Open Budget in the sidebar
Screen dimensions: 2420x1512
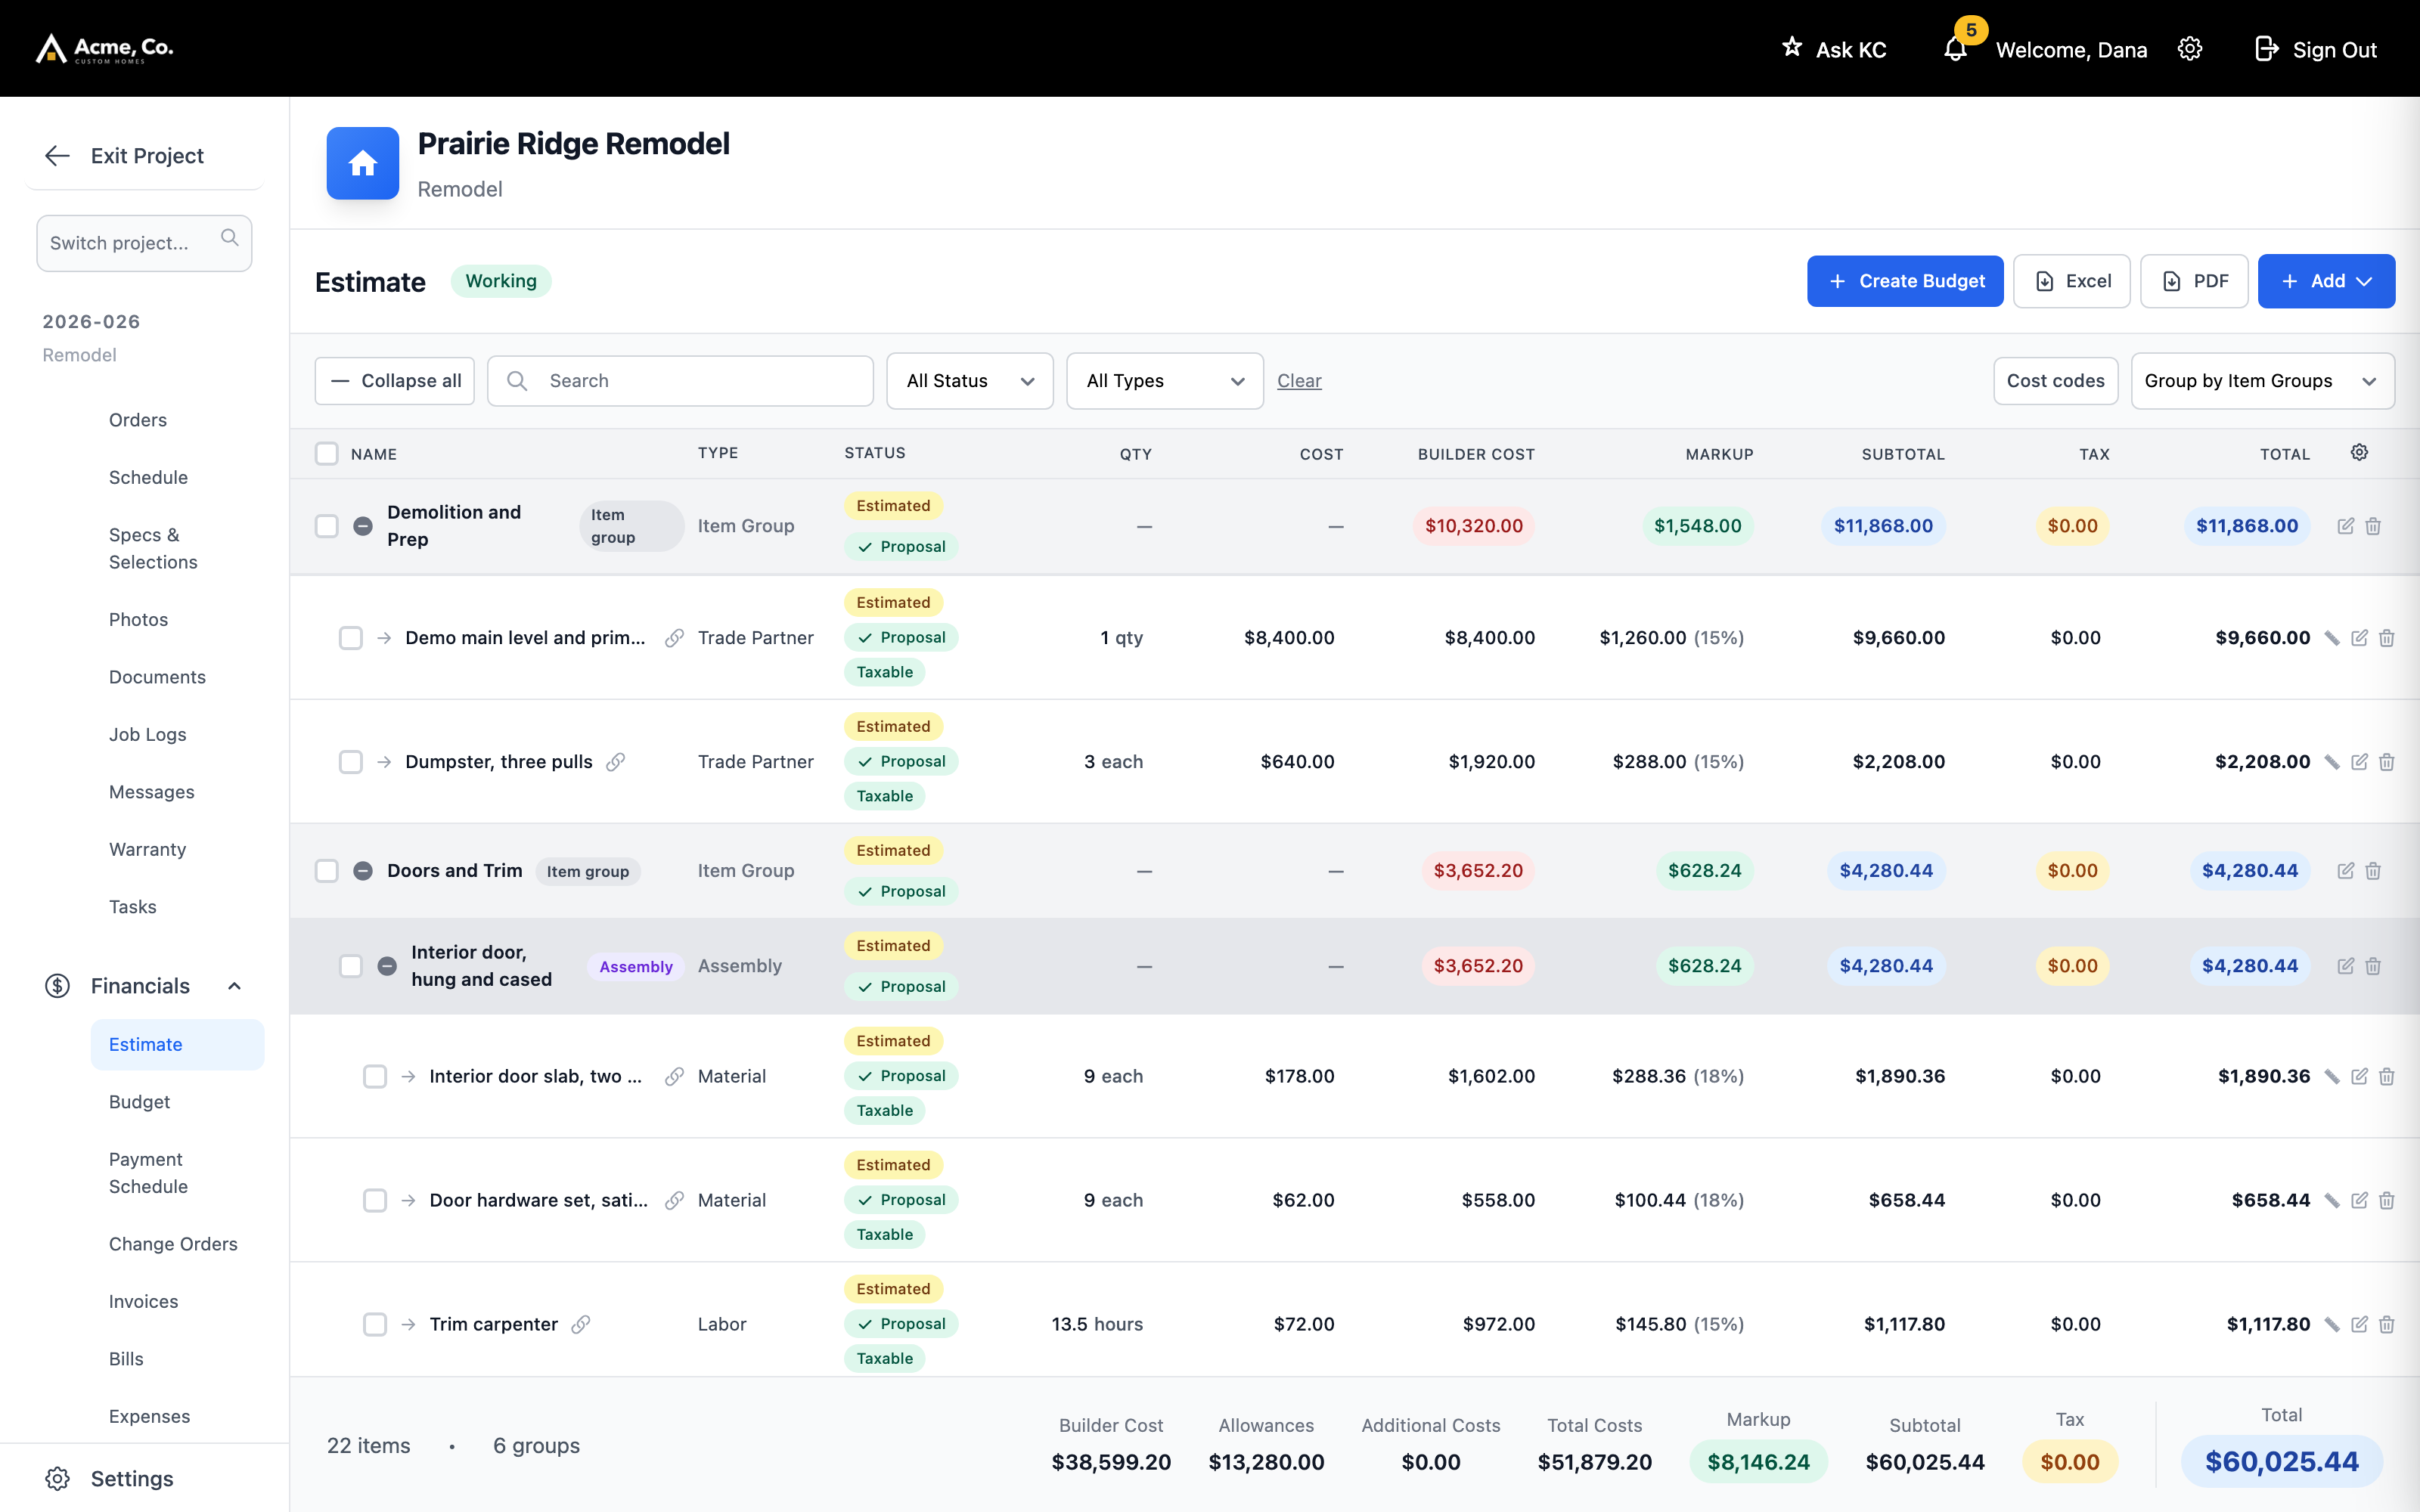(x=139, y=1102)
